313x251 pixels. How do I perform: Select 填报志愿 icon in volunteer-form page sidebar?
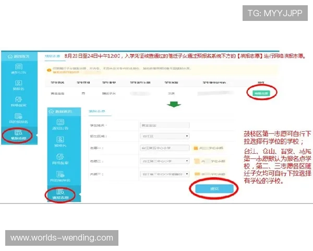(x=60, y=191)
